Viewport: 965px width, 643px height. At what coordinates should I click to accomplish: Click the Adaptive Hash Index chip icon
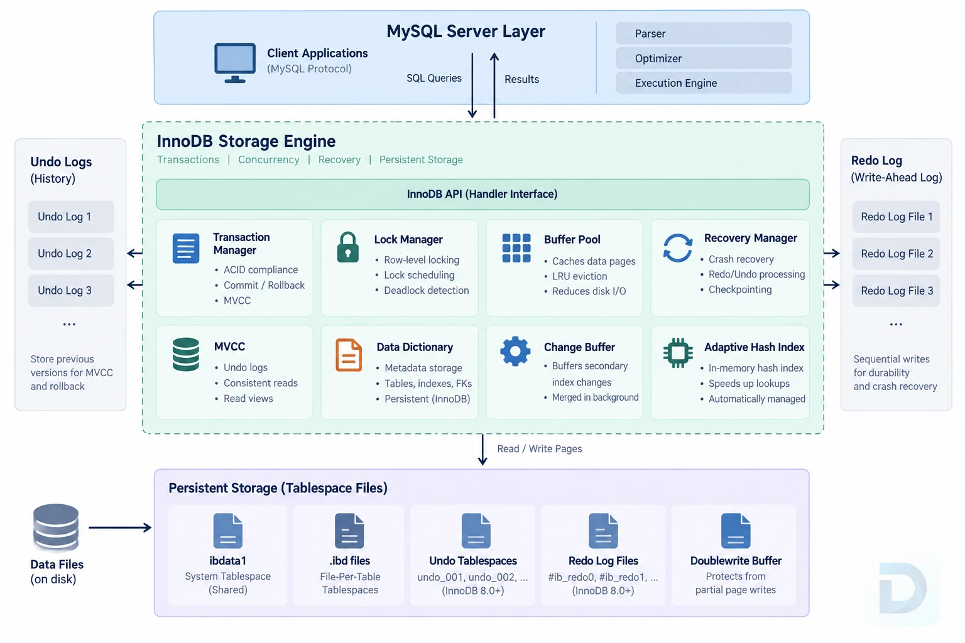(678, 353)
